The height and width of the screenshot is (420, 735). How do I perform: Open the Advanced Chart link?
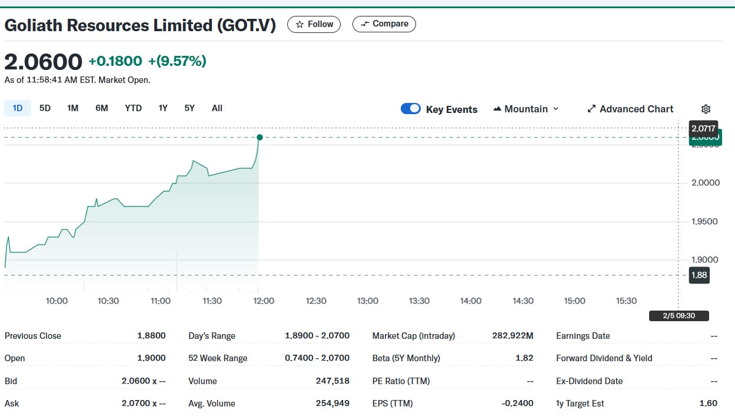636,109
